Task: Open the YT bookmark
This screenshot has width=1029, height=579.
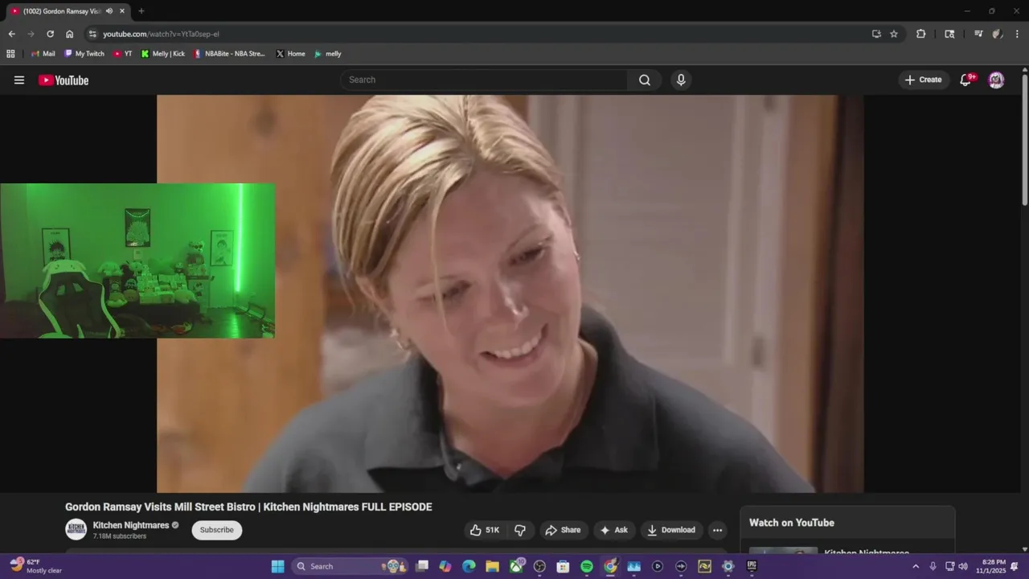Action: [x=122, y=54]
